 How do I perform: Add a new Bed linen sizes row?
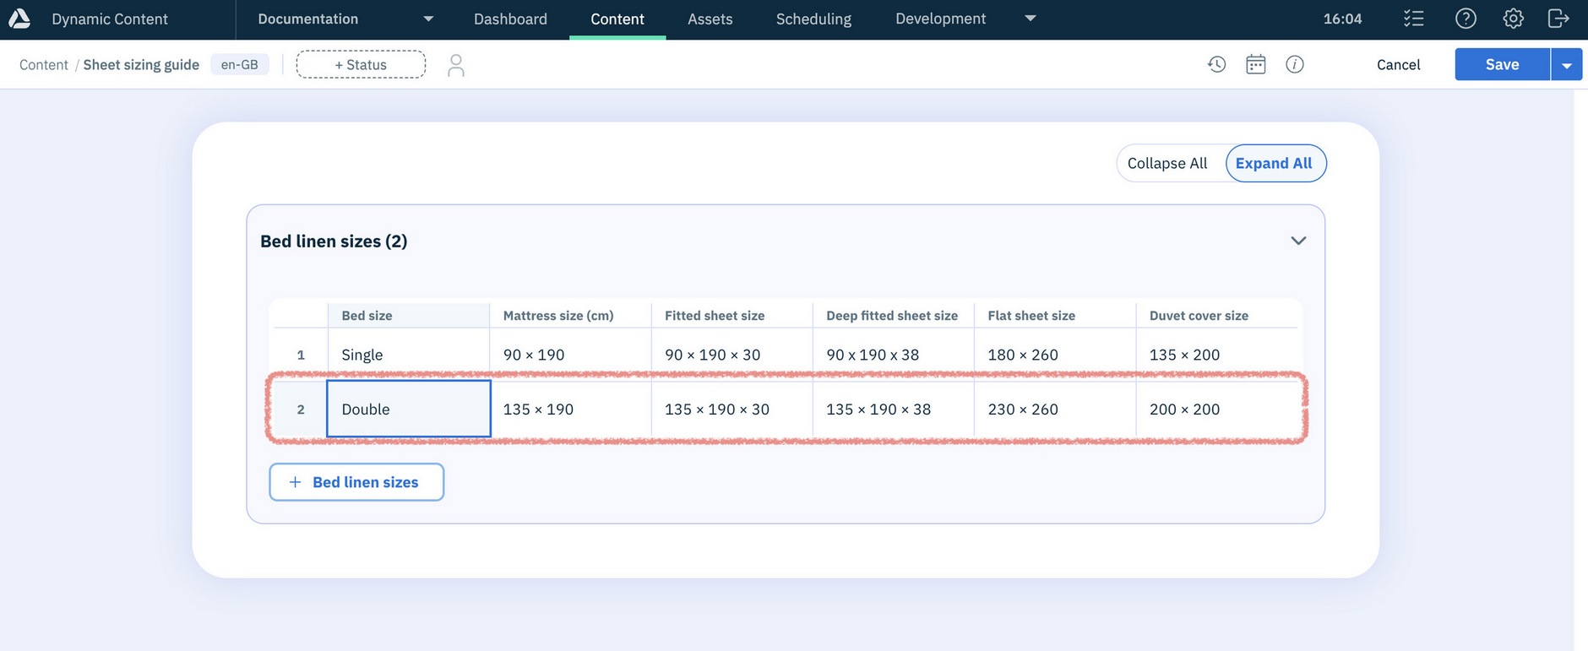[356, 482]
